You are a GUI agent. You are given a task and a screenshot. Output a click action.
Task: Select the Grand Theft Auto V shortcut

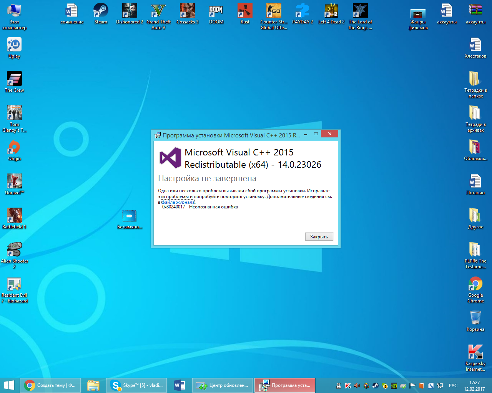click(x=158, y=17)
